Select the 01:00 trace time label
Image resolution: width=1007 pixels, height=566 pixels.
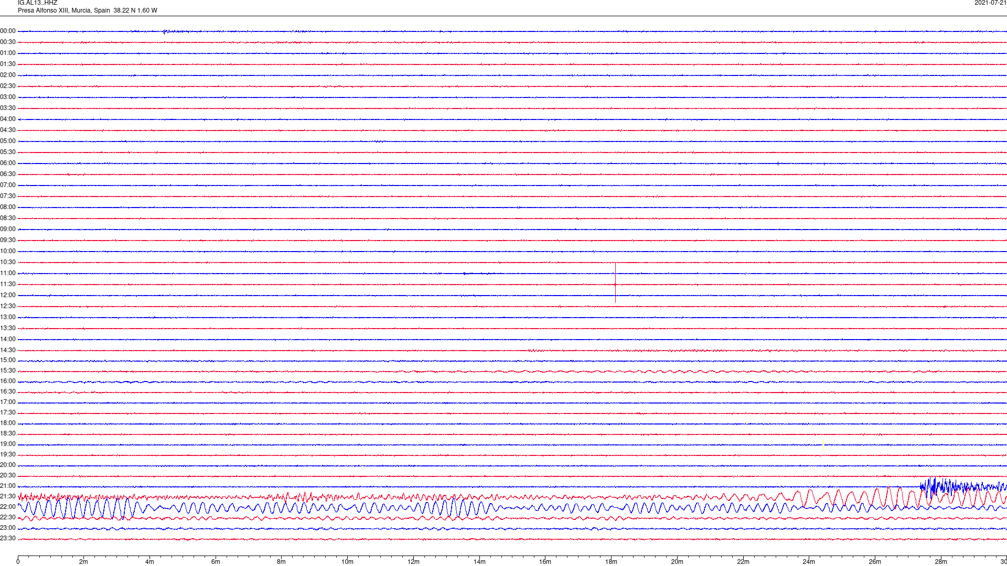(x=8, y=53)
